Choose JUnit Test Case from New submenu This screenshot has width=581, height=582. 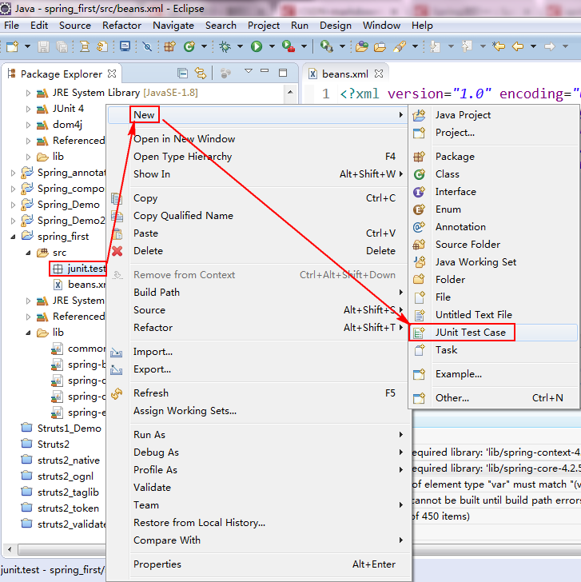coord(495,333)
